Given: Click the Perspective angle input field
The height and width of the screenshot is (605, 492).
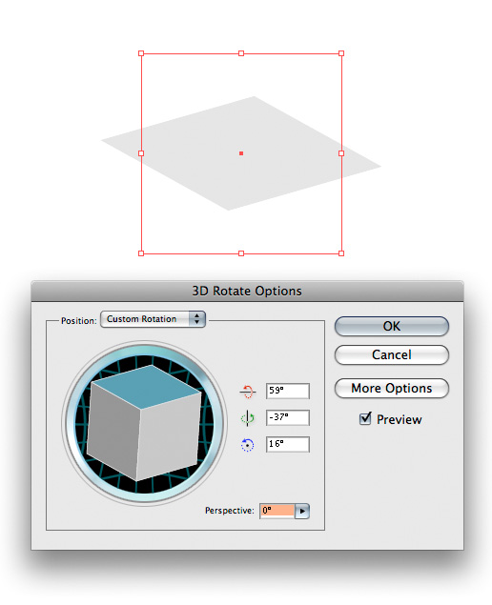Looking at the screenshot, I should click(277, 511).
